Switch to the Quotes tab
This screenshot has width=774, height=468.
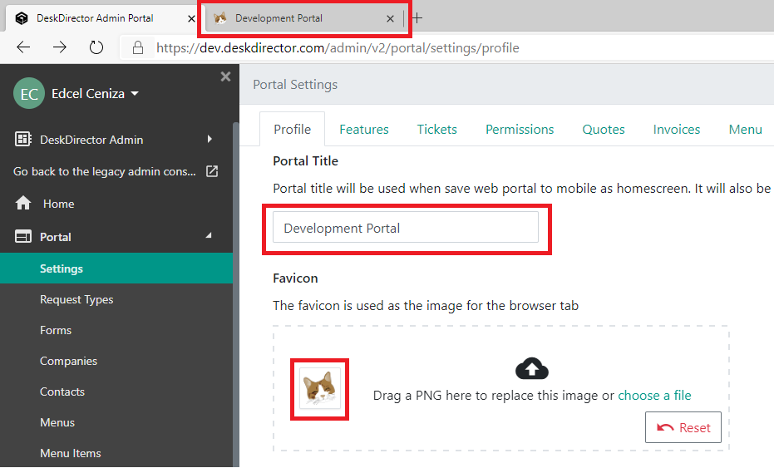(604, 129)
